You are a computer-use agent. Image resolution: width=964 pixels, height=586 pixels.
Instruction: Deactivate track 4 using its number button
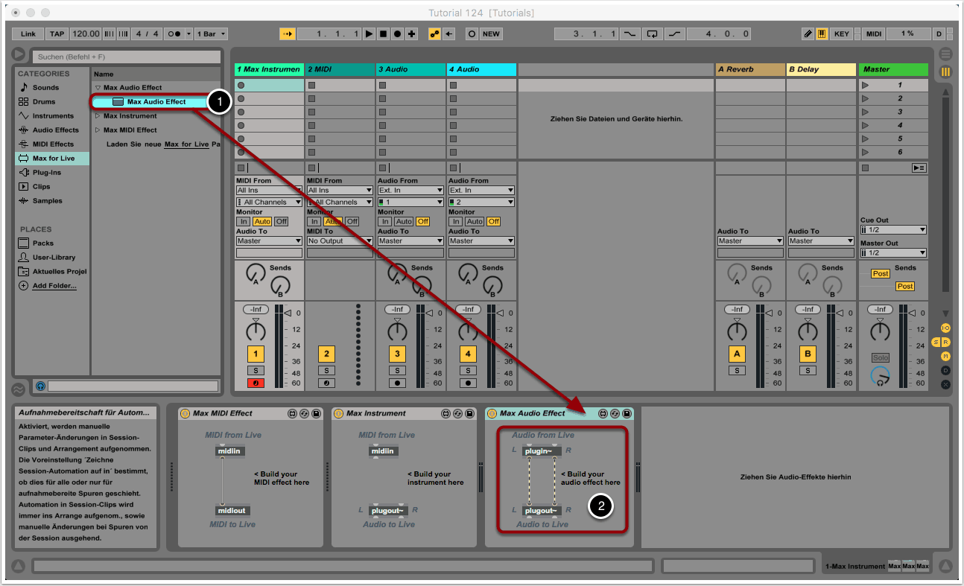[x=468, y=354]
